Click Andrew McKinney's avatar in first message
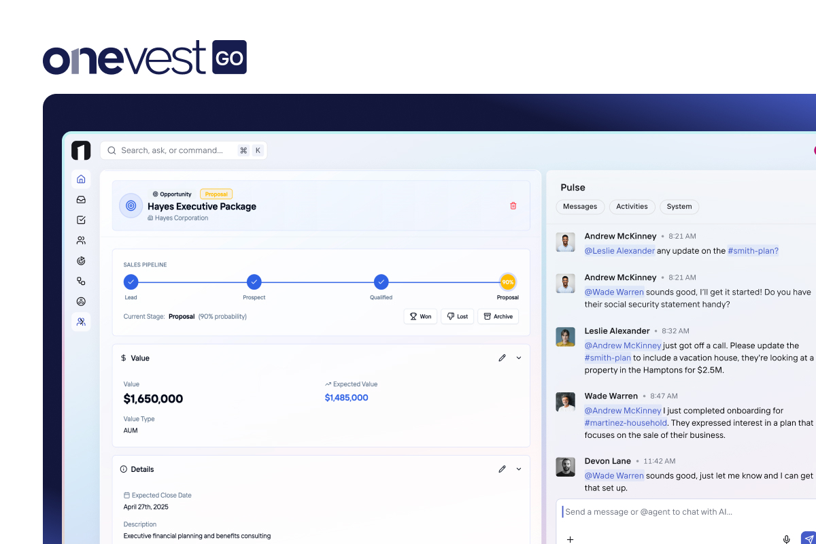 pyautogui.click(x=565, y=242)
